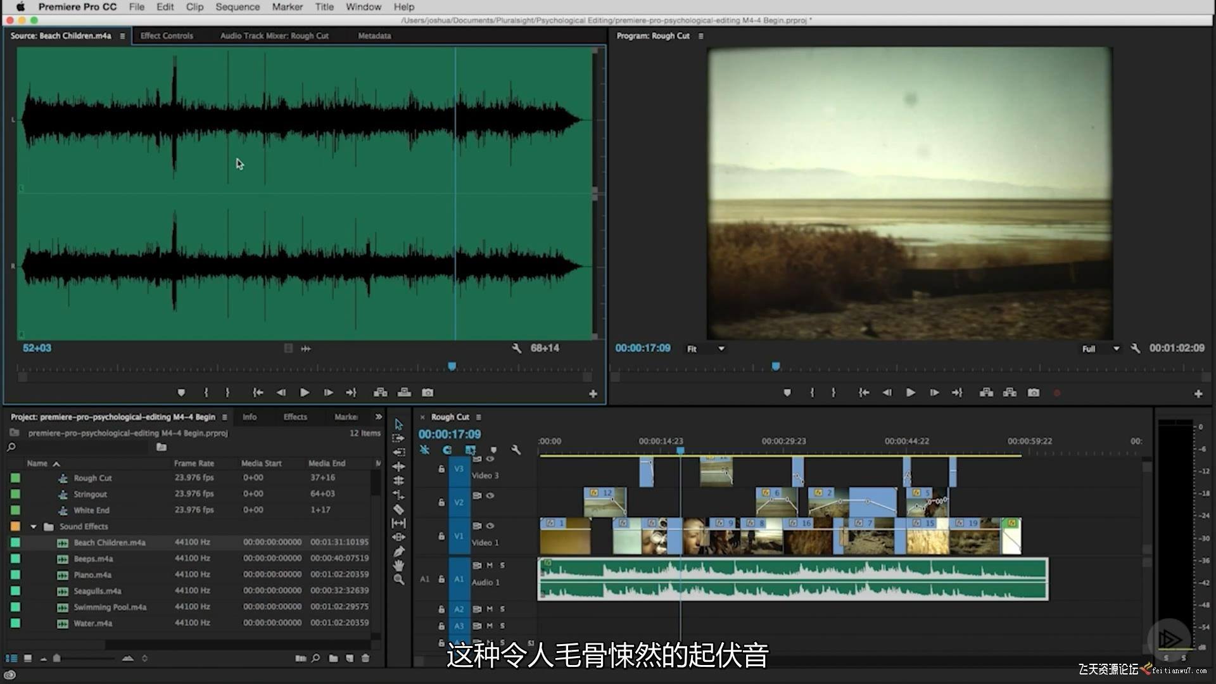Screen dimensions: 1216x684
Task: Select the Pen tool
Action: pyautogui.click(x=398, y=552)
